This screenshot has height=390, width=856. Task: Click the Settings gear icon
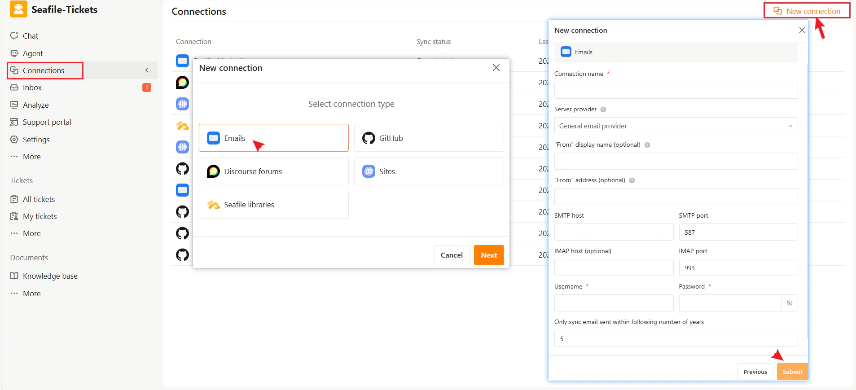pyautogui.click(x=14, y=139)
